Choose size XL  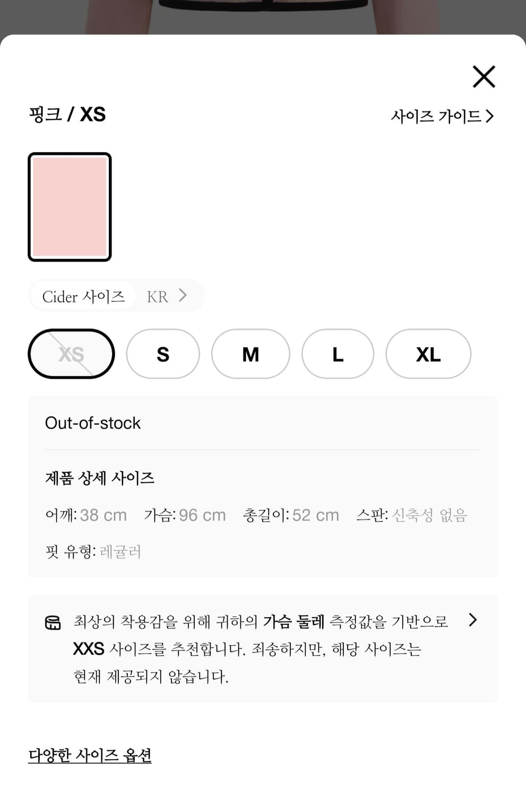[x=428, y=354]
